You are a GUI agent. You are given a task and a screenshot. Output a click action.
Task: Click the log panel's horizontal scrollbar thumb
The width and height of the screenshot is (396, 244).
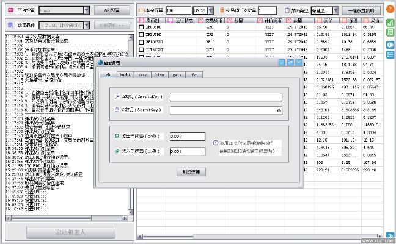[51, 218]
